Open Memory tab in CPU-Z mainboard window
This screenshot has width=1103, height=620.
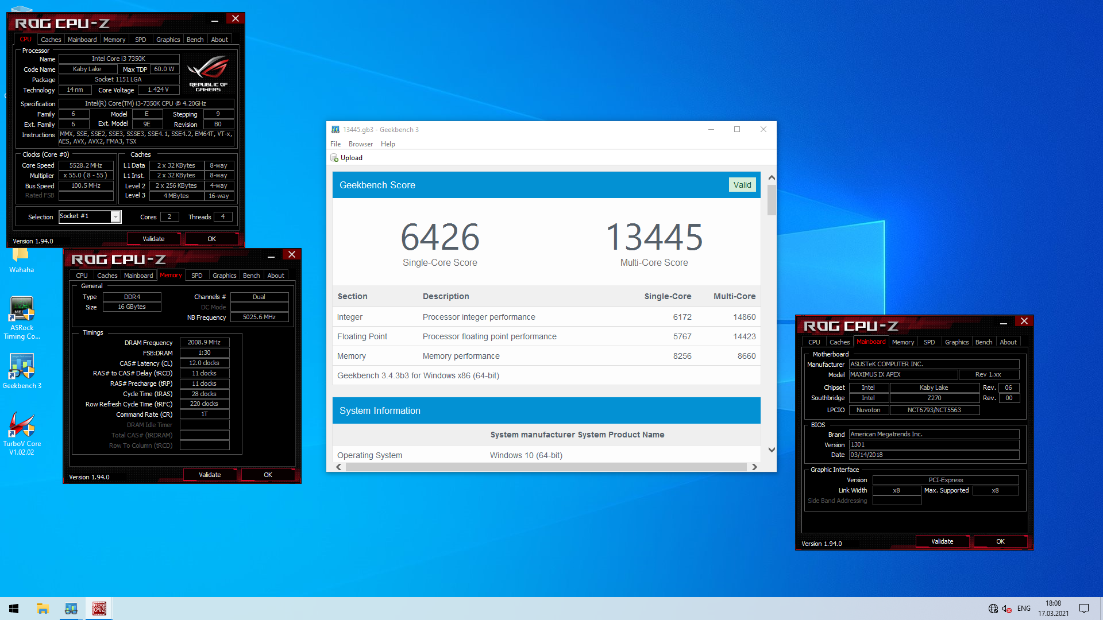tap(903, 342)
